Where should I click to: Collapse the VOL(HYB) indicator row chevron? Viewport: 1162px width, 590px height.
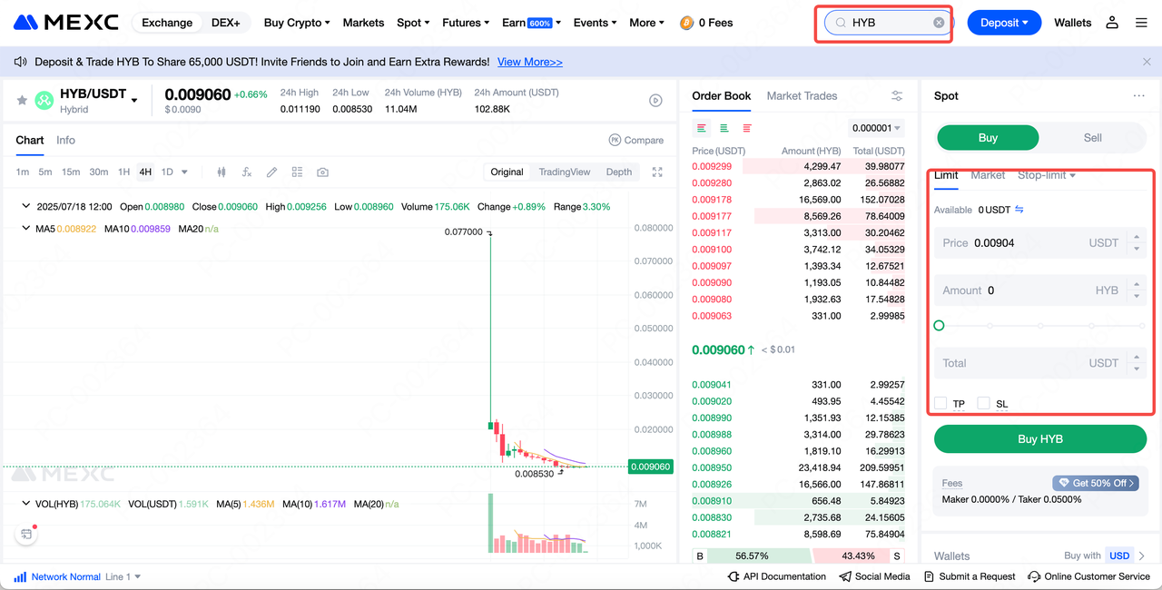[26, 503]
